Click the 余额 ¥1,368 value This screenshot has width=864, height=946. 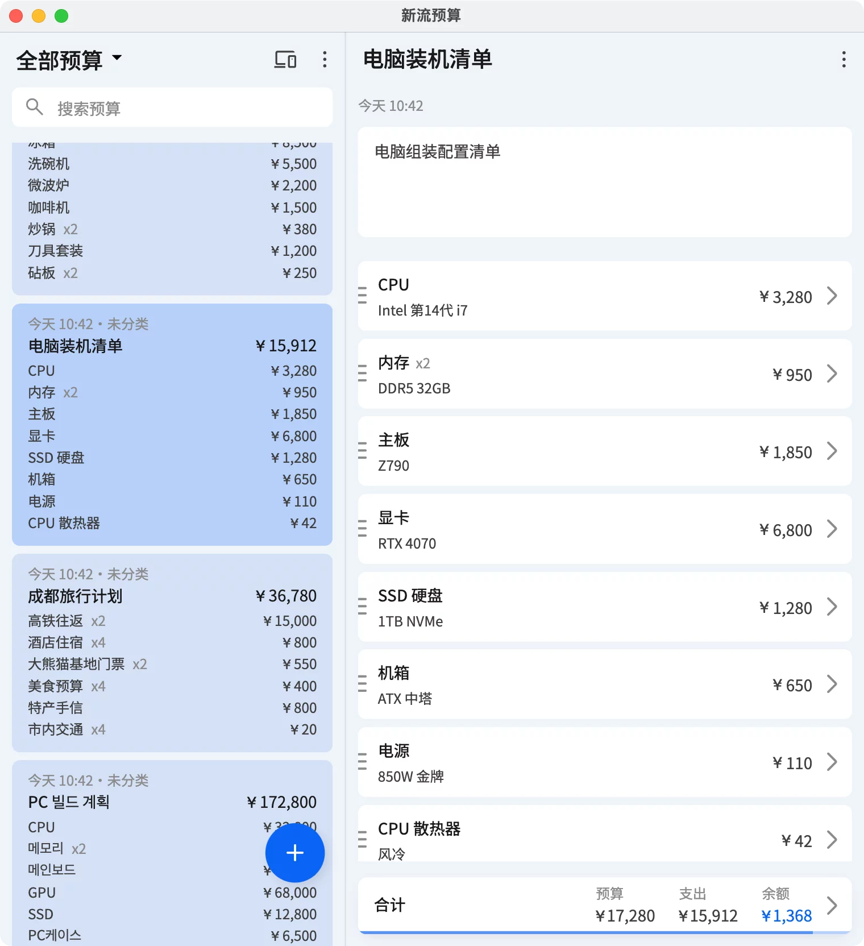click(x=786, y=916)
